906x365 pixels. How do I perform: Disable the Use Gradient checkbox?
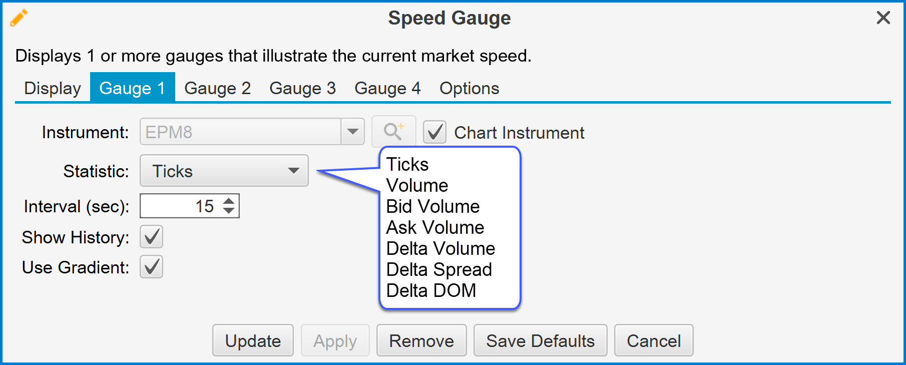151,267
